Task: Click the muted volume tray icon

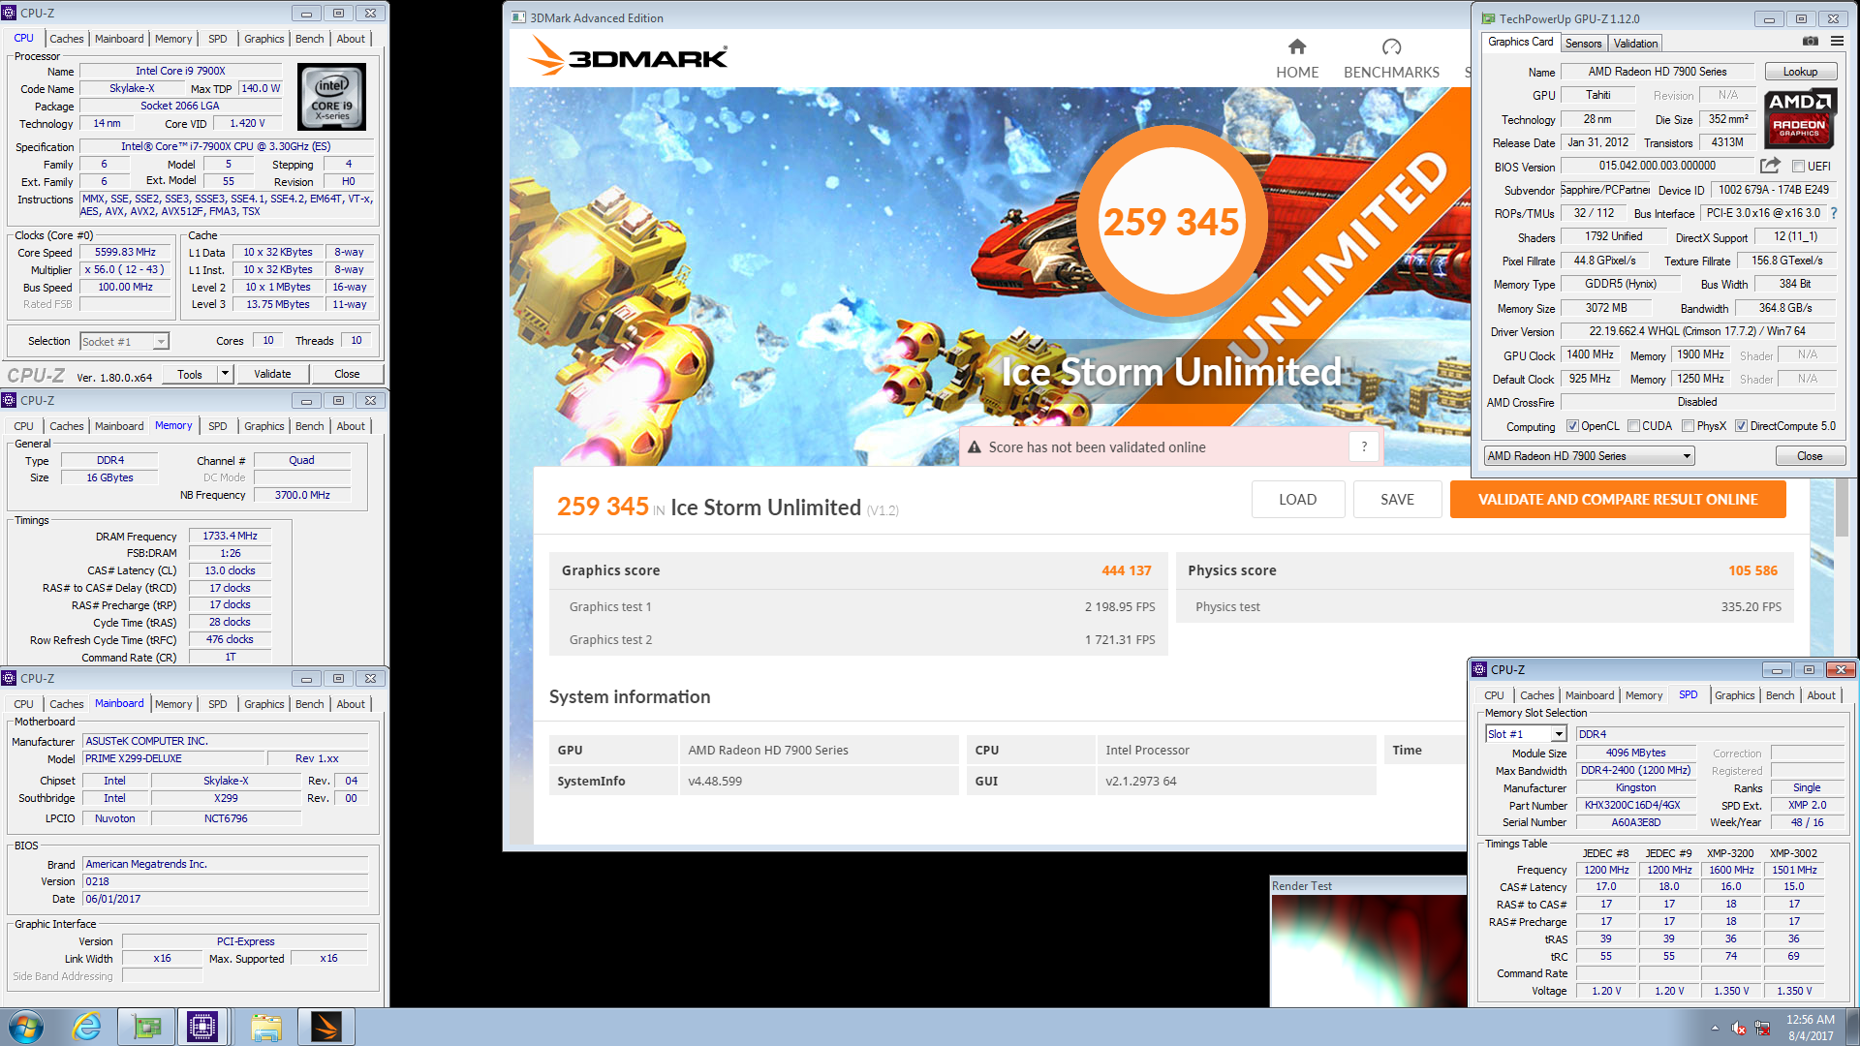Action: tap(1739, 1028)
